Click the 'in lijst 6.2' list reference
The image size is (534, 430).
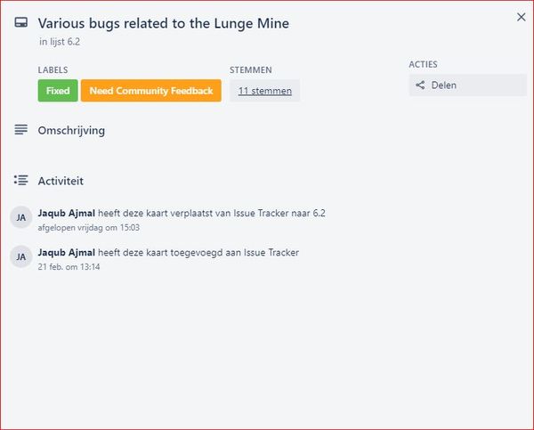click(x=60, y=42)
